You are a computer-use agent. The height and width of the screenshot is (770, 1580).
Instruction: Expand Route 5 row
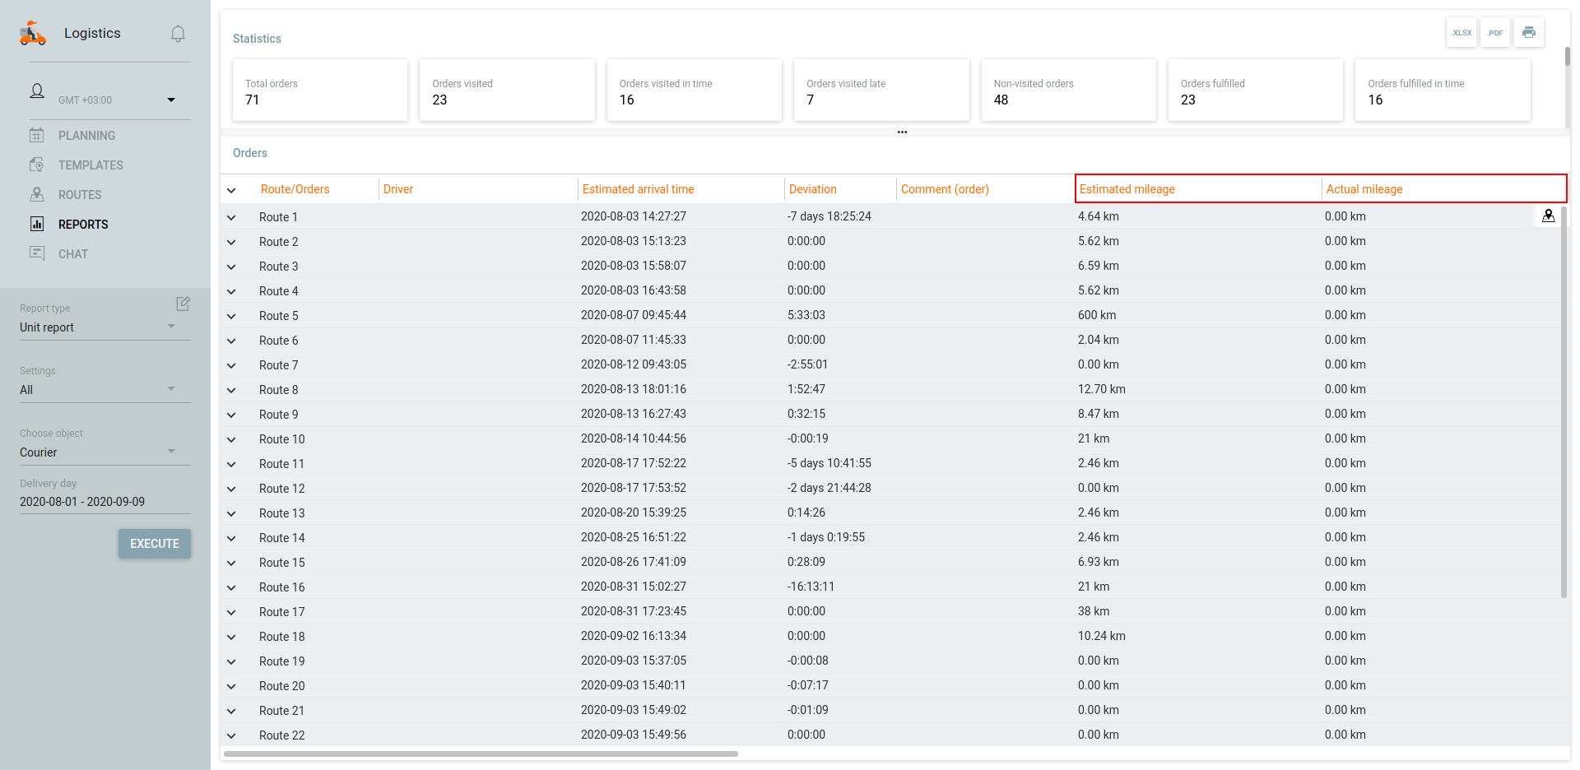click(x=231, y=316)
